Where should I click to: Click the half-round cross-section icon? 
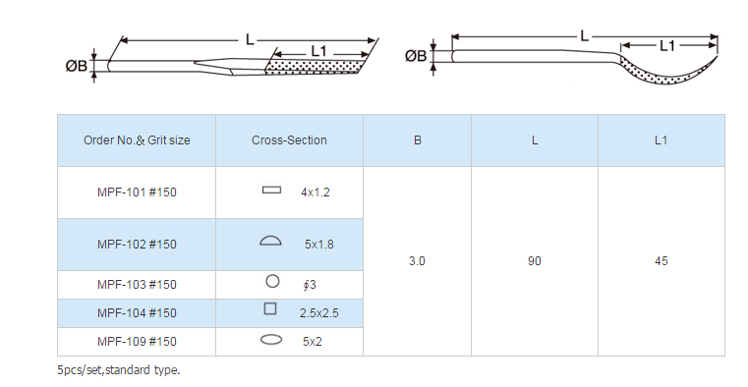[x=270, y=241]
